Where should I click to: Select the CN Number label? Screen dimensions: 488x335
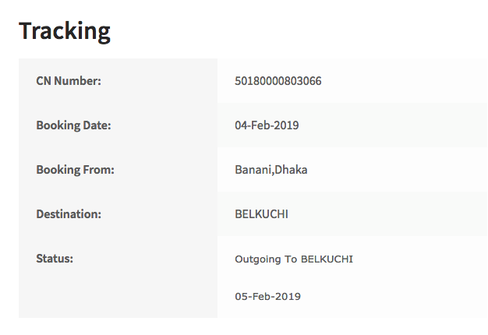point(69,81)
